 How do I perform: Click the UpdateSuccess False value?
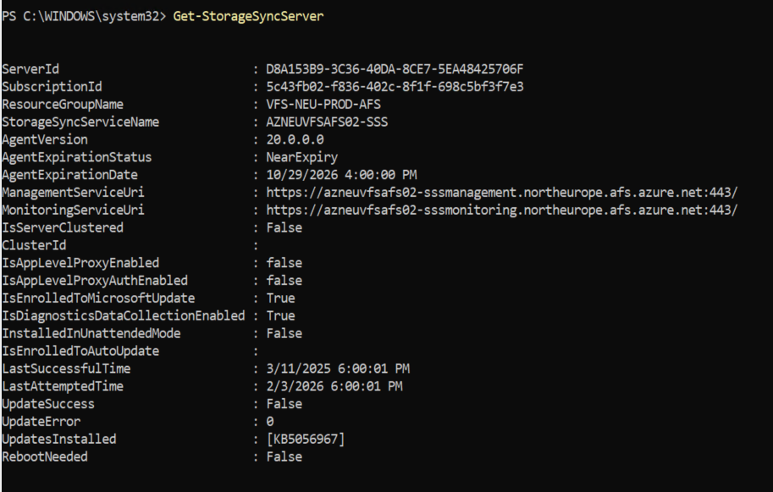[284, 404]
